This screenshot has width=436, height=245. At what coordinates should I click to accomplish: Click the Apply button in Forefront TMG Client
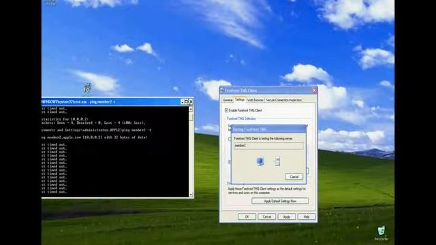[286, 216]
